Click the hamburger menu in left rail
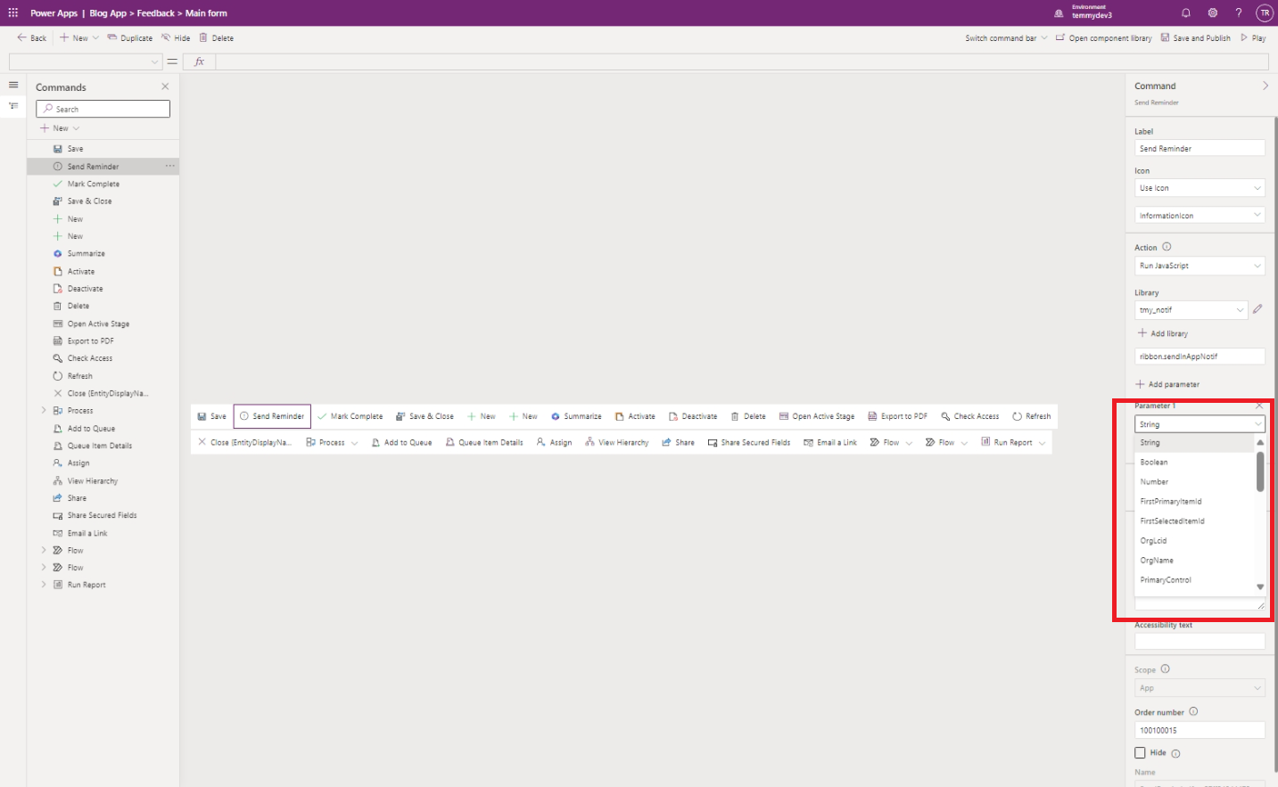This screenshot has width=1278, height=787. [x=13, y=85]
